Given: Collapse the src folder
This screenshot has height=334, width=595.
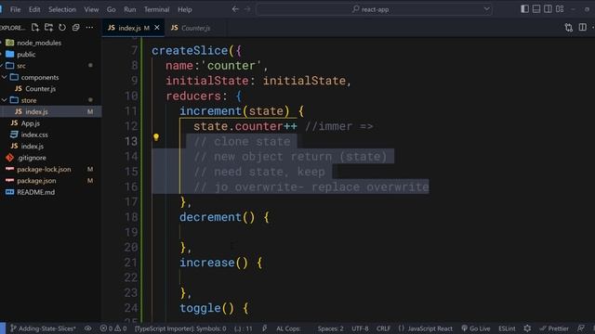Looking at the screenshot, I should (21, 66).
